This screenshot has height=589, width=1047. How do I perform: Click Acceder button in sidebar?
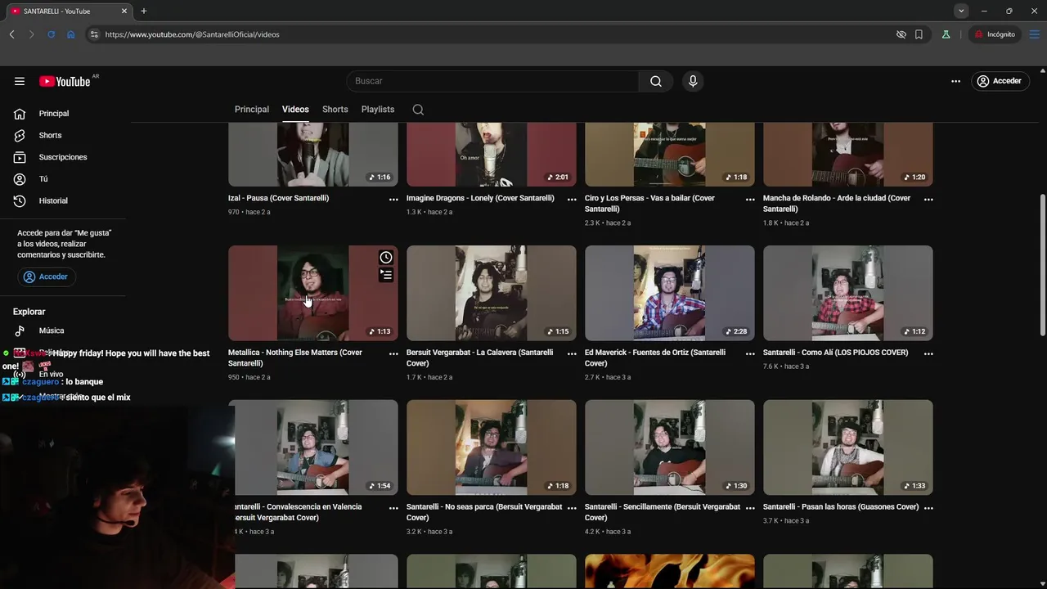point(46,277)
